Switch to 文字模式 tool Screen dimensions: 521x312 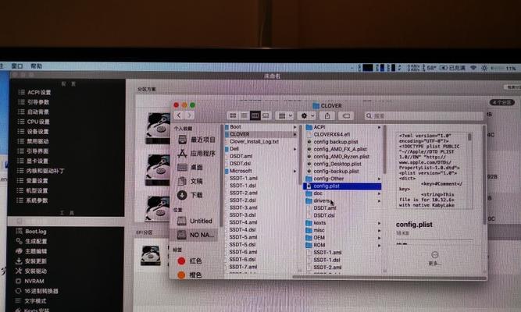31,301
